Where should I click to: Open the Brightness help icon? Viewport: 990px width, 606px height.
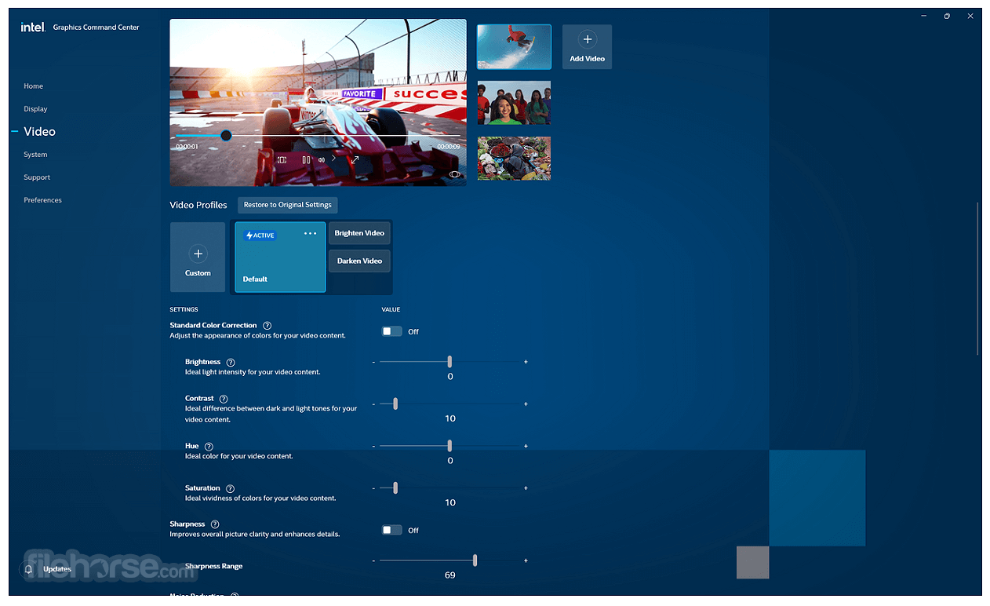click(x=231, y=362)
